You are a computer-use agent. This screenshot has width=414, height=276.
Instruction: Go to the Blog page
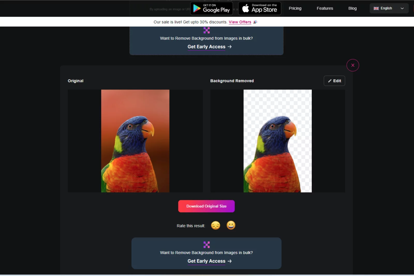[x=352, y=8]
